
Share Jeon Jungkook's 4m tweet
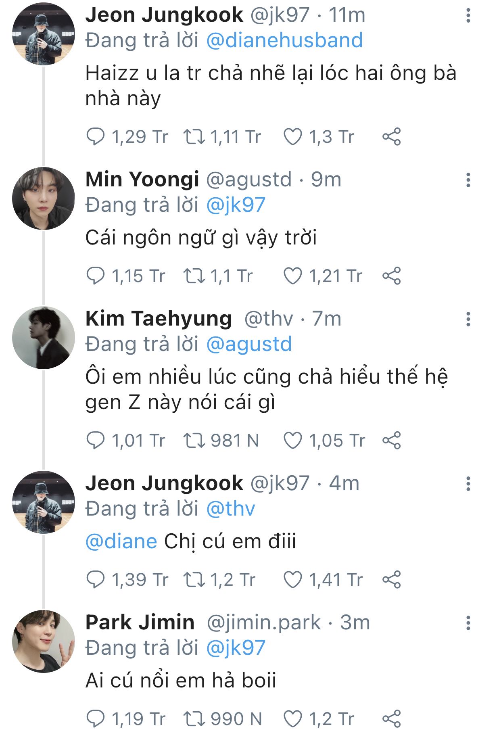pyautogui.click(x=391, y=580)
